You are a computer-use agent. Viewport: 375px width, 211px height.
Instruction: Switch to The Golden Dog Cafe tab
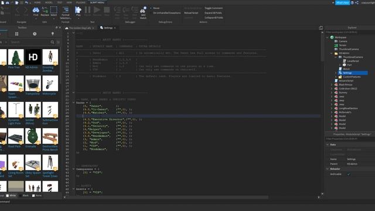[80, 28]
